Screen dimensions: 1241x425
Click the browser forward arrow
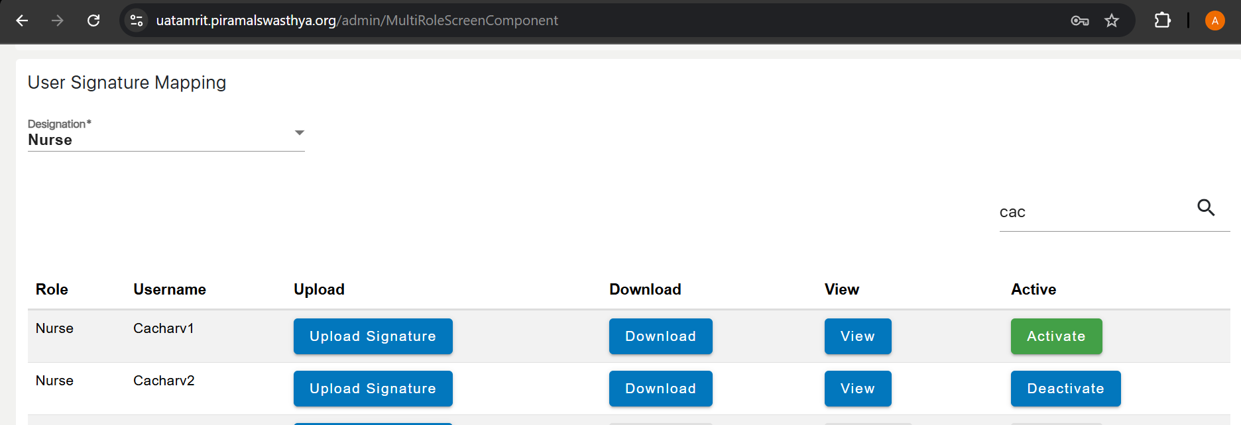[58, 21]
